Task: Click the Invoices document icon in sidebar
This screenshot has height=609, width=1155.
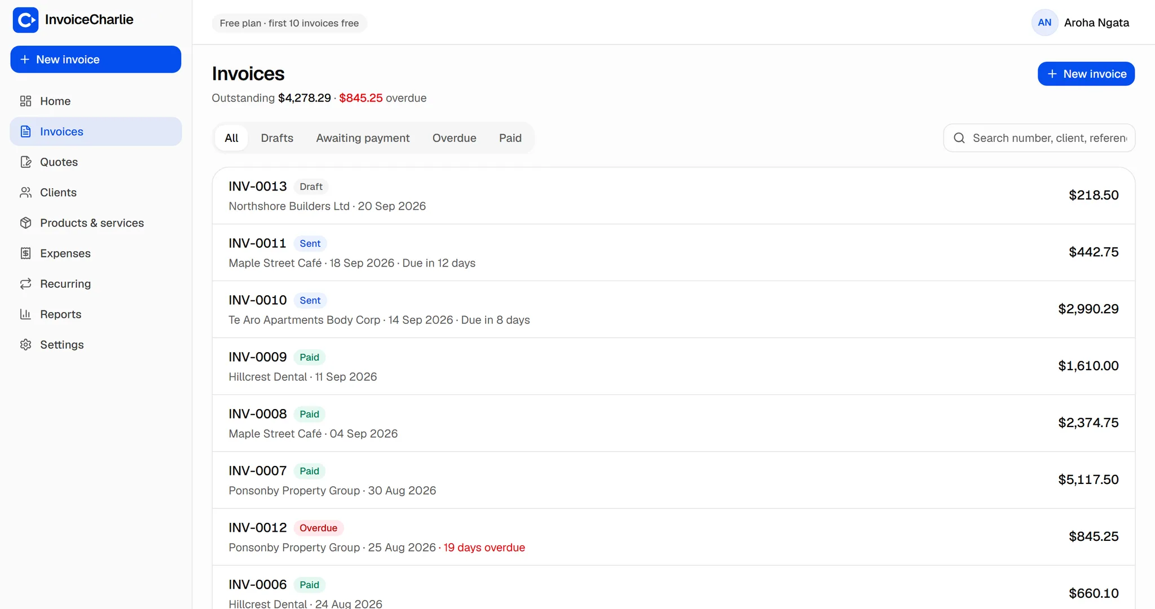Action: coord(25,131)
